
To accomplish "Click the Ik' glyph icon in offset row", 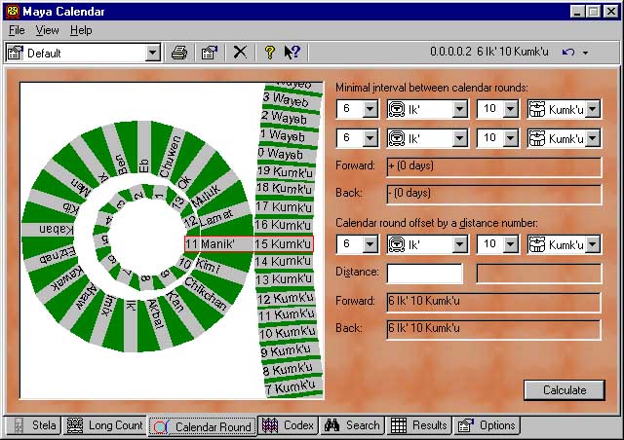I will 397,245.
